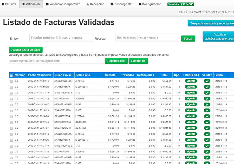Open the Emisión tab
Viewport: 234px width, 164px height.
tap(9, 4)
